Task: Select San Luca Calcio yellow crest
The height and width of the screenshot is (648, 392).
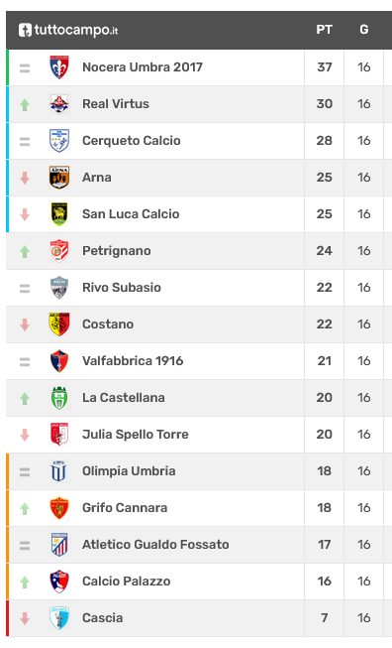Action: pyautogui.click(x=59, y=214)
